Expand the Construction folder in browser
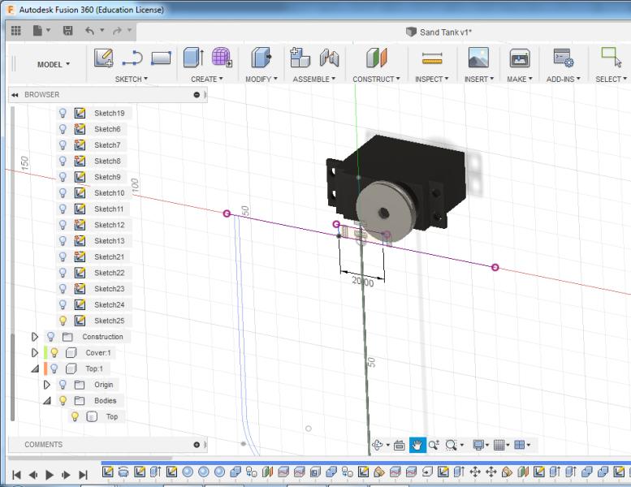Image resolution: width=631 pixels, height=487 pixels. 35,337
